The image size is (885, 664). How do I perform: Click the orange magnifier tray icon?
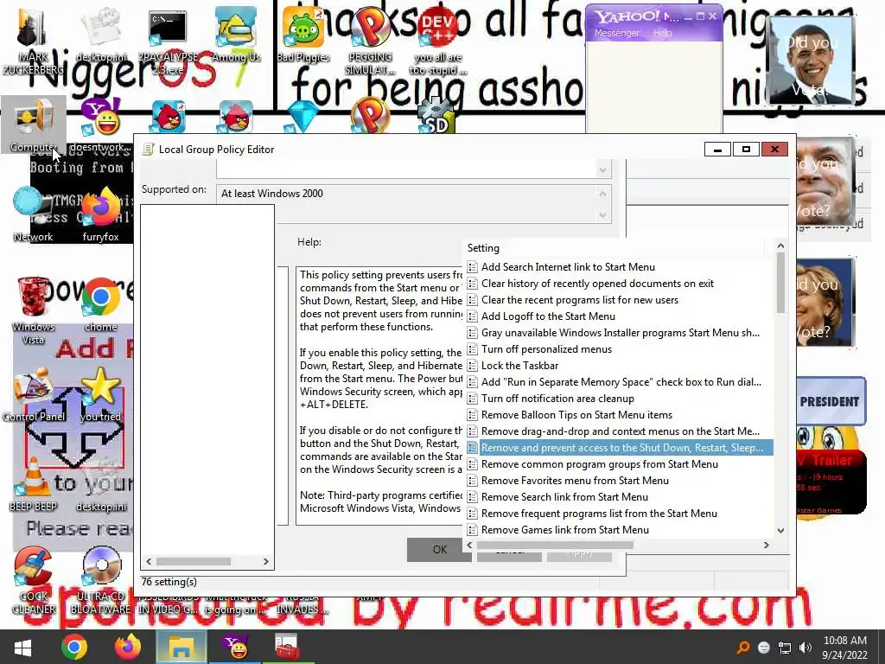743,648
